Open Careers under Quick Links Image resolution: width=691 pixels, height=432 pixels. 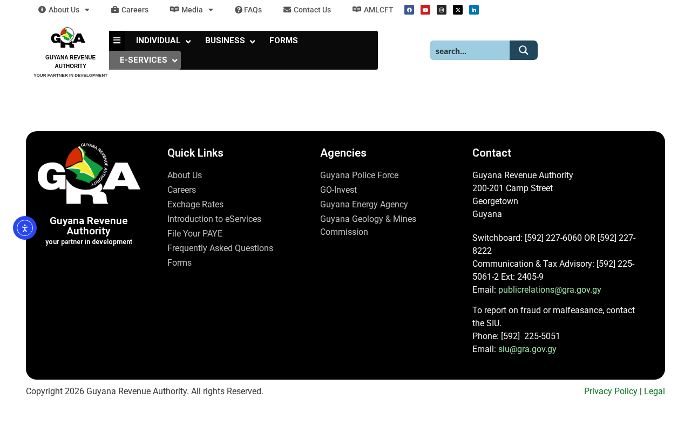[181, 190]
